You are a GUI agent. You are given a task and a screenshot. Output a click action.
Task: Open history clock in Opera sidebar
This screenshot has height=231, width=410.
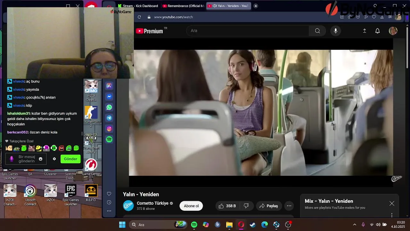109,202
